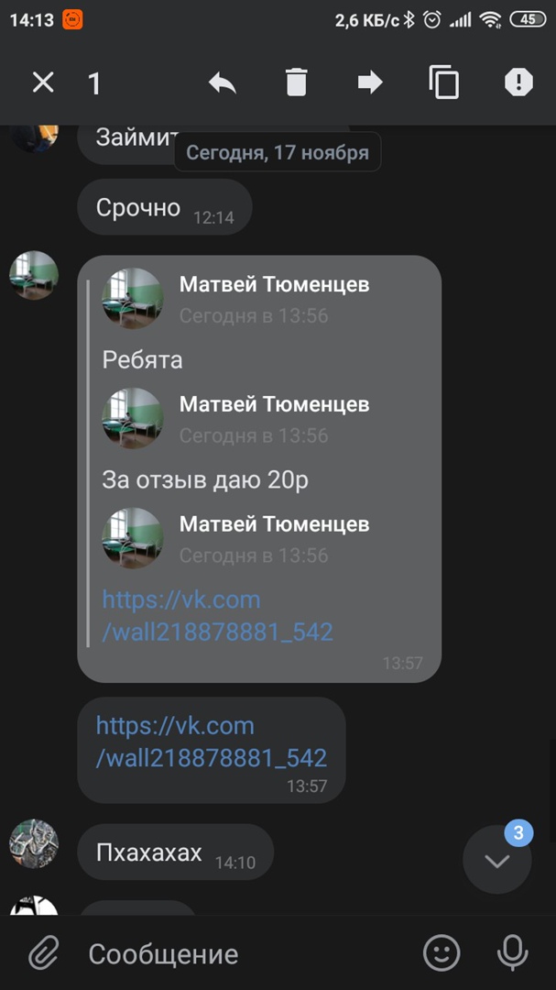Open first Матвей Тюменцев forwarded name

click(274, 284)
